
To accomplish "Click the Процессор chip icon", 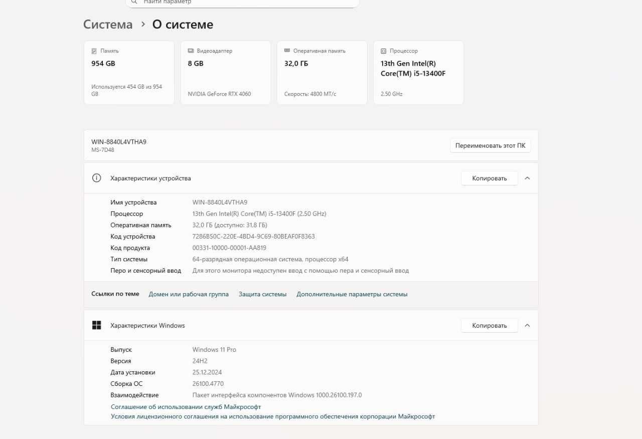I will [384, 51].
